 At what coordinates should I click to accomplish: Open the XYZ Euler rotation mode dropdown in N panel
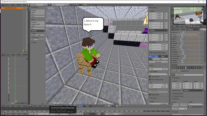point(158,30)
